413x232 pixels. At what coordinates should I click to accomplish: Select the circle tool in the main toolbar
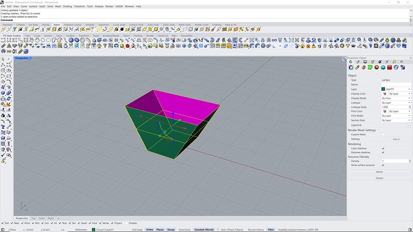(x=42, y=40)
